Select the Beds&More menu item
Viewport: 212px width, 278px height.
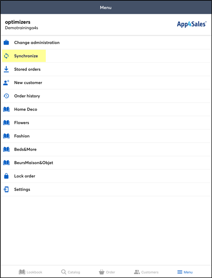106,149
